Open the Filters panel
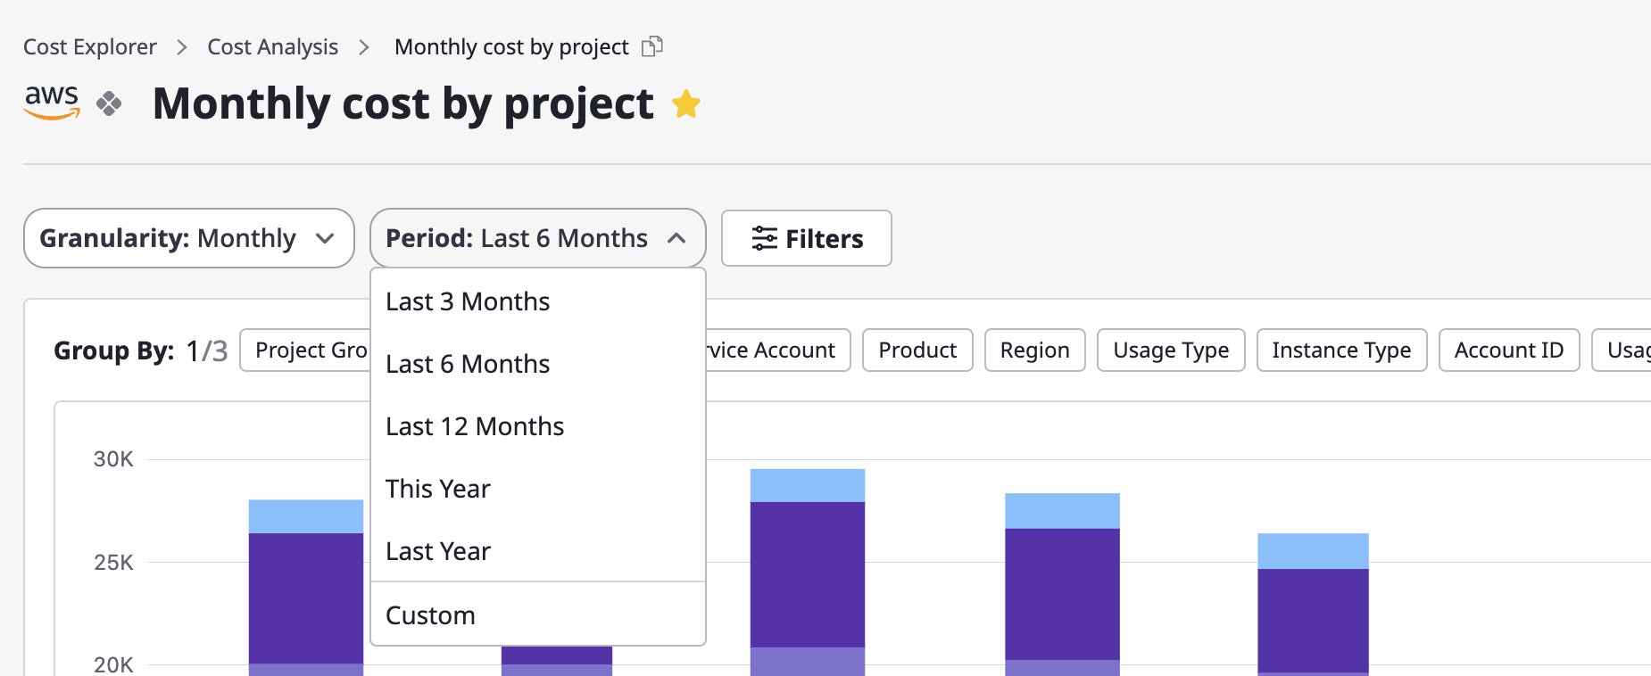The image size is (1651, 676). (807, 238)
